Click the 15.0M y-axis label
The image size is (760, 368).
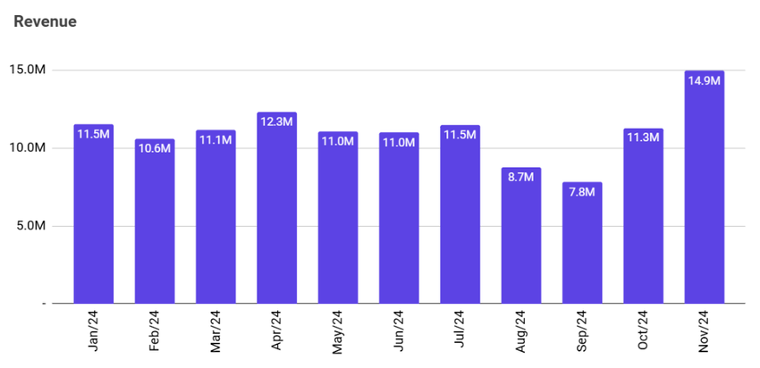click(27, 71)
